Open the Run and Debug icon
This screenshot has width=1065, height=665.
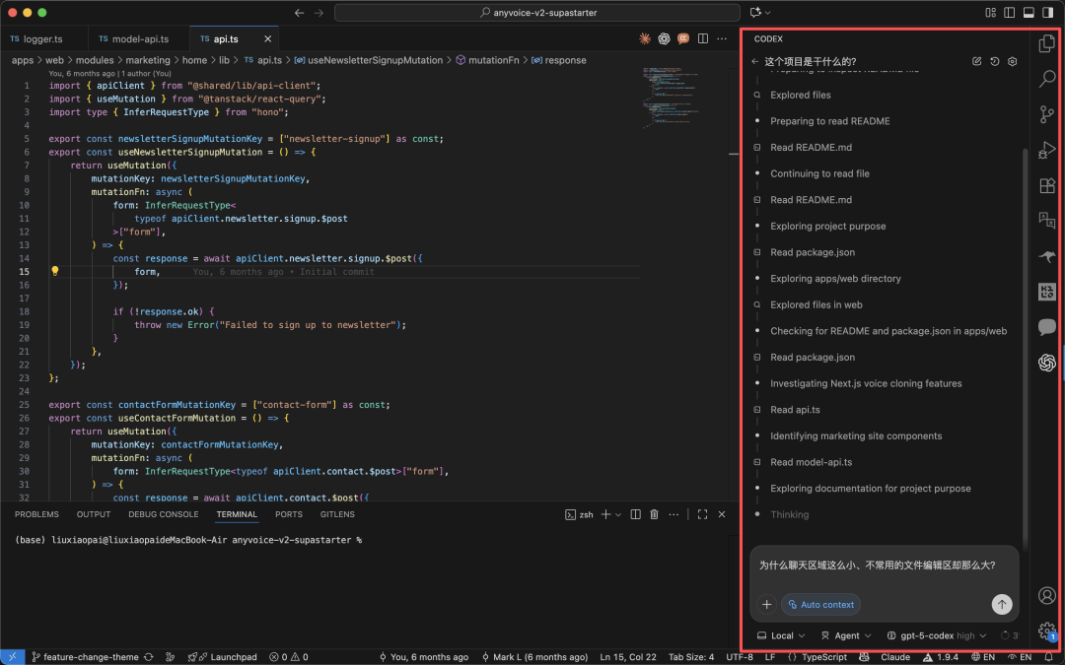[1046, 150]
